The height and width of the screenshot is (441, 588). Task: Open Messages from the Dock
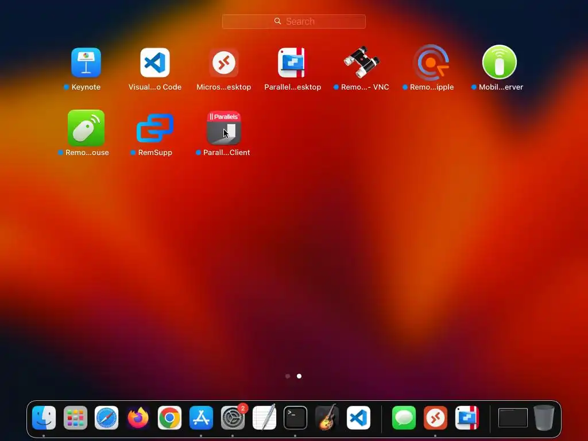pyautogui.click(x=404, y=418)
